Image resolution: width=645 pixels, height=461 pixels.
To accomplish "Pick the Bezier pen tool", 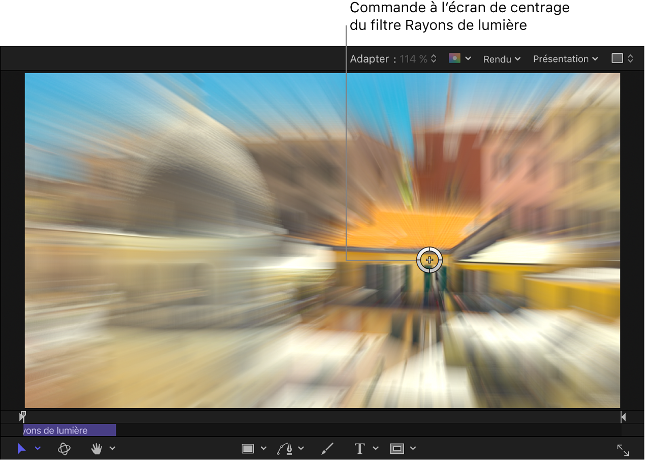I will [285, 448].
